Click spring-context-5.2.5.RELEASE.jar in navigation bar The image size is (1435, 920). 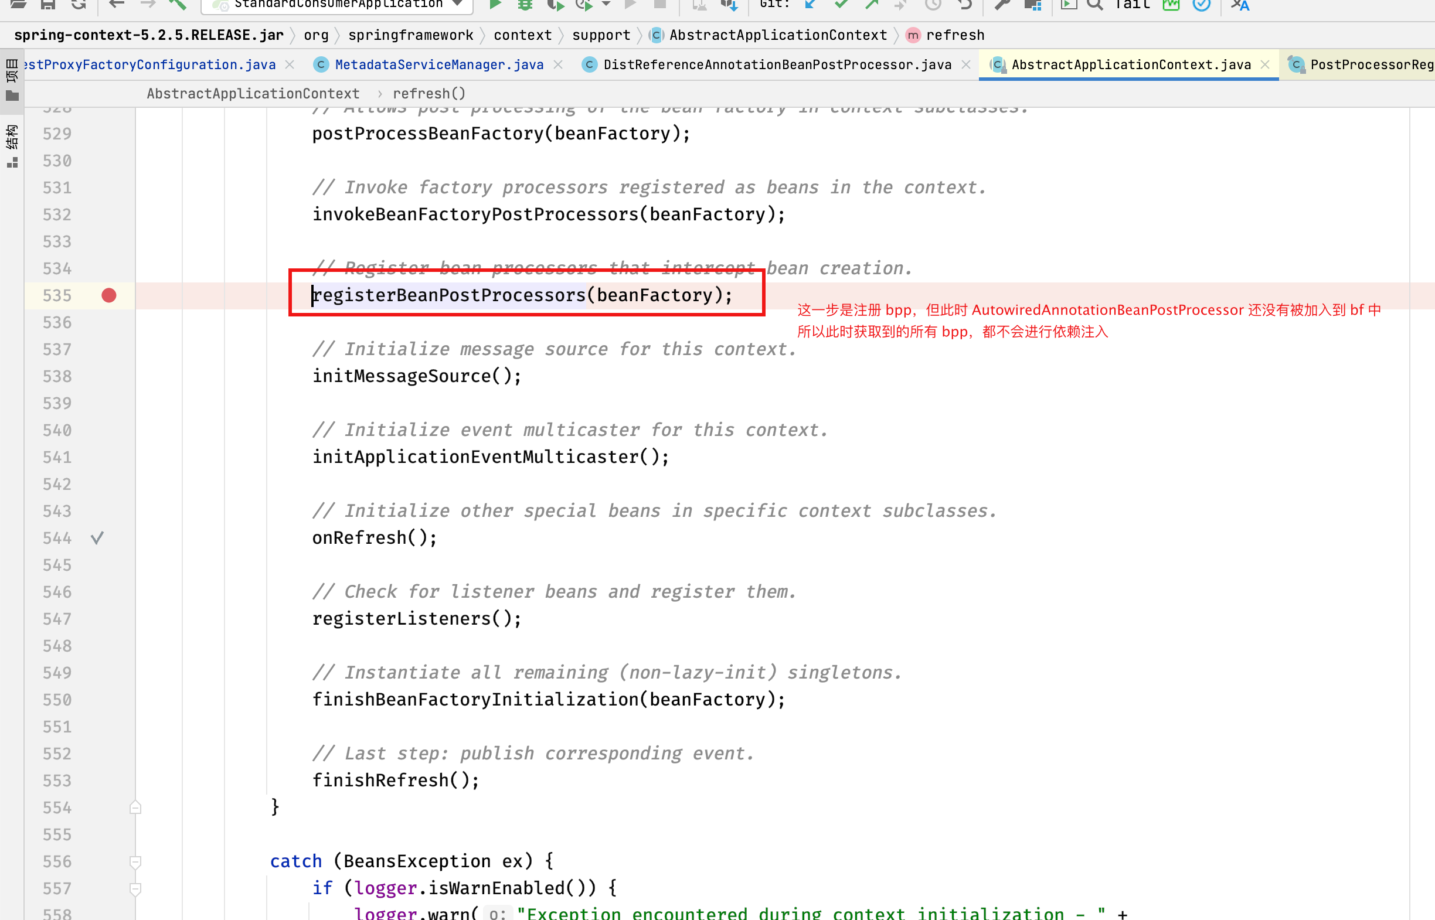tap(149, 35)
